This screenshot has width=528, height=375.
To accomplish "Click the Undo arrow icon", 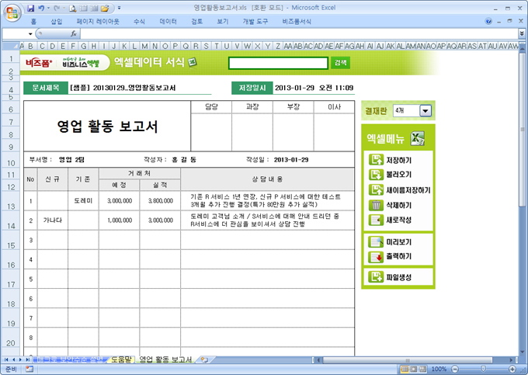I will point(41,8).
